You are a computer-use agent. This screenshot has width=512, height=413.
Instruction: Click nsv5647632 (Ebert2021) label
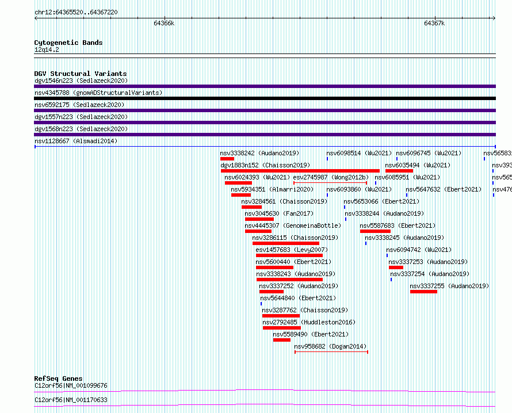coord(444,189)
